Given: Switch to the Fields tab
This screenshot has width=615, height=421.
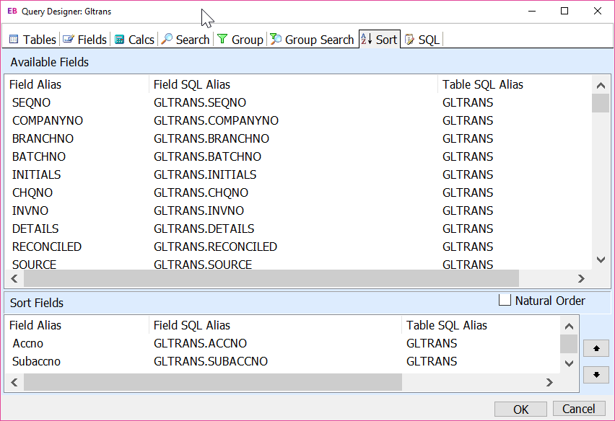Looking at the screenshot, I should pyautogui.click(x=84, y=40).
